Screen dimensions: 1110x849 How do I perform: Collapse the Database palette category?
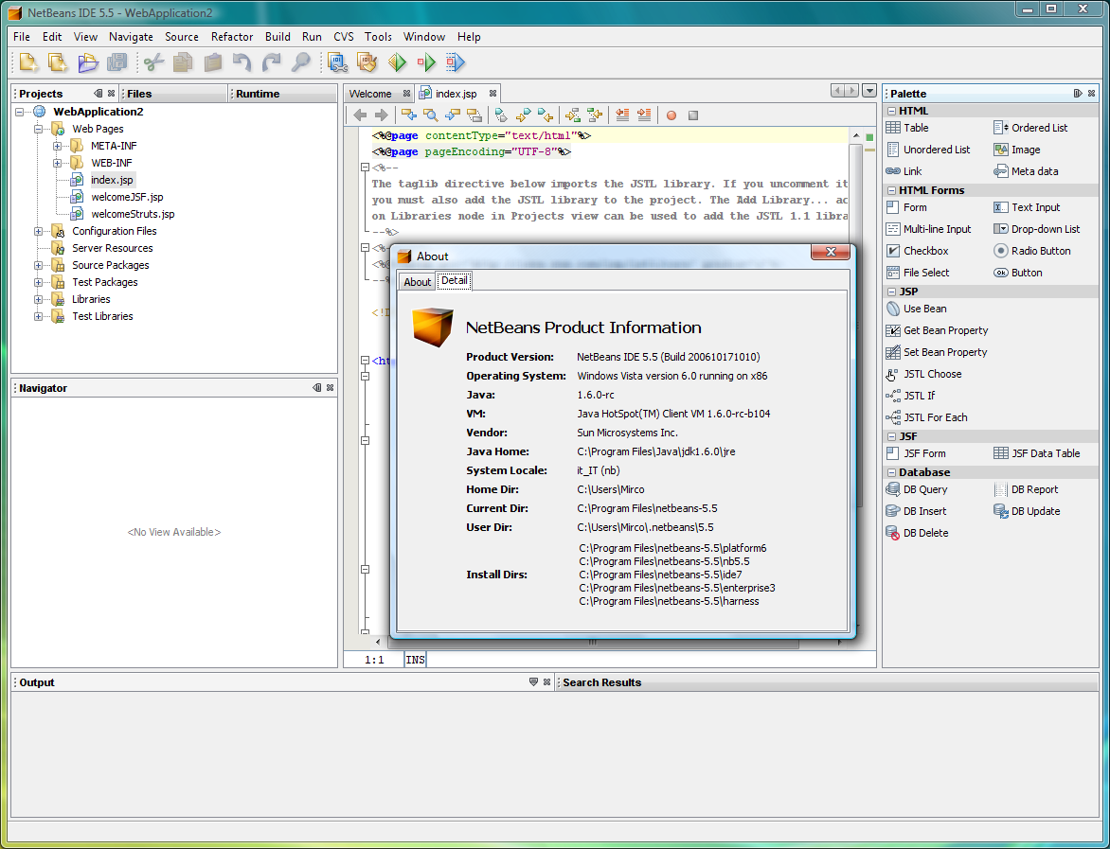pos(891,472)
